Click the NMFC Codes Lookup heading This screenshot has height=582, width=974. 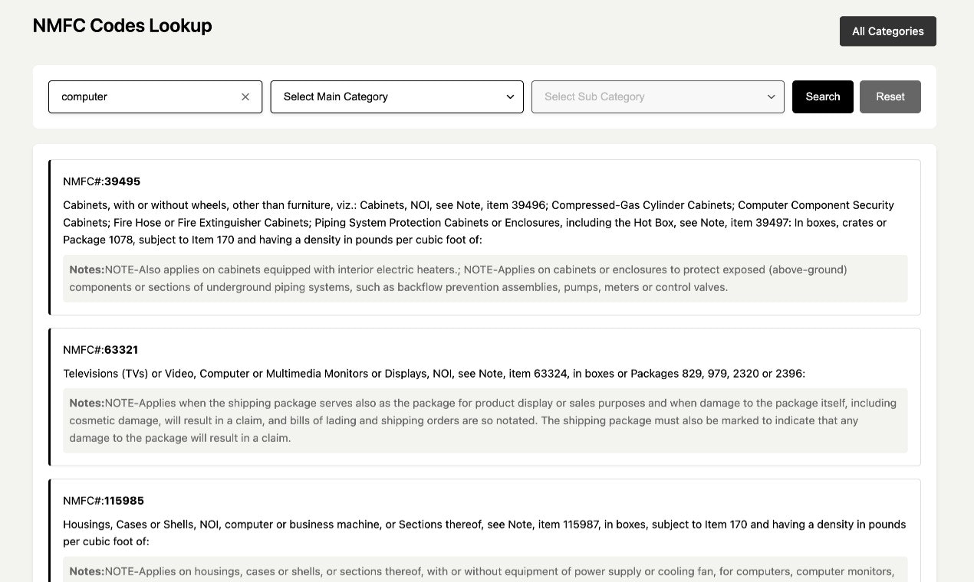123,25
